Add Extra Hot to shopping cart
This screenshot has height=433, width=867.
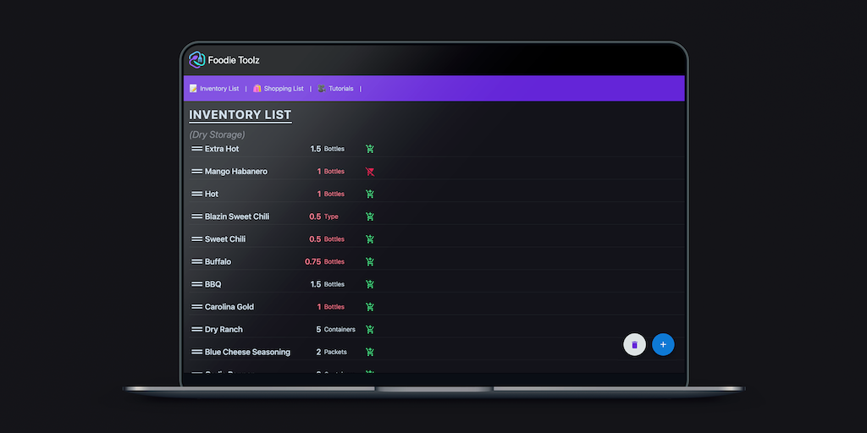click(x=370, y=149)
